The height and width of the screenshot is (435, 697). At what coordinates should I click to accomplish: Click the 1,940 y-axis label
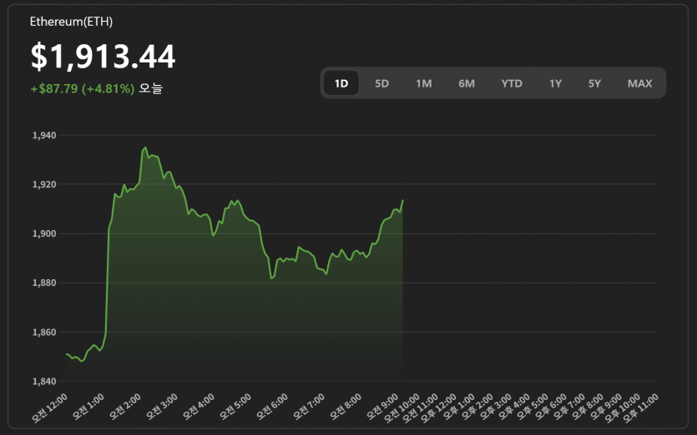43,135
